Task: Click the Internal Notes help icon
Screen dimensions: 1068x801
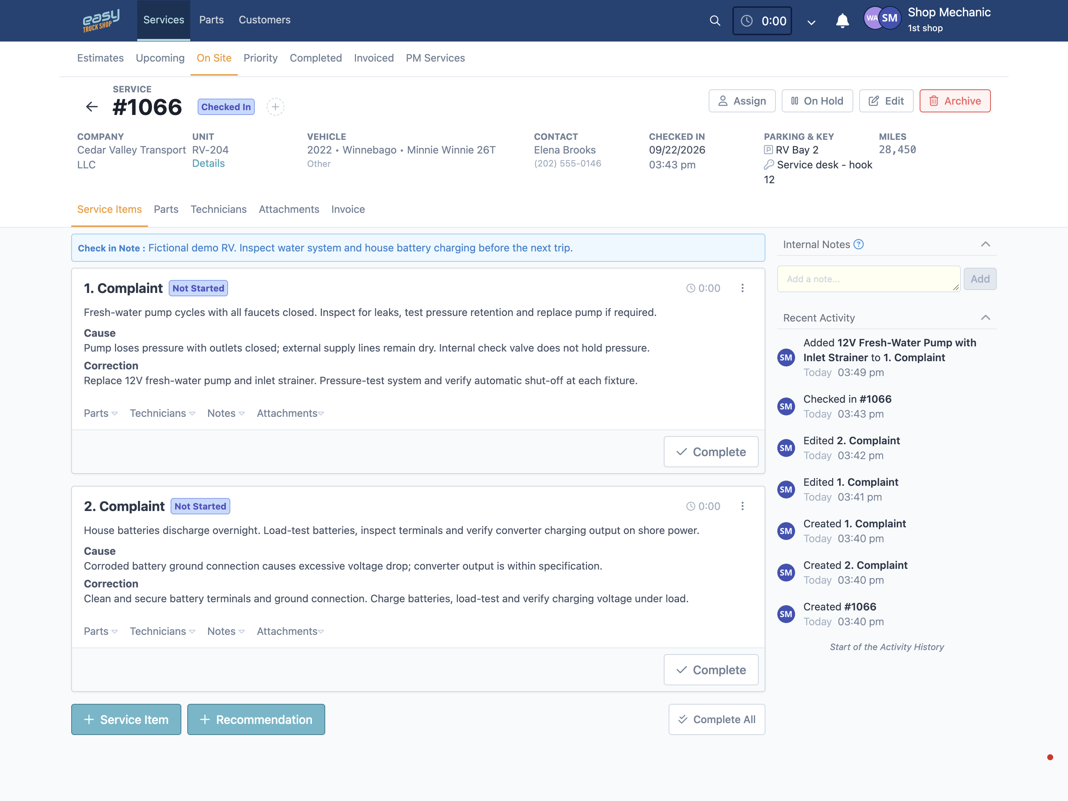Action: pos(858,244)
